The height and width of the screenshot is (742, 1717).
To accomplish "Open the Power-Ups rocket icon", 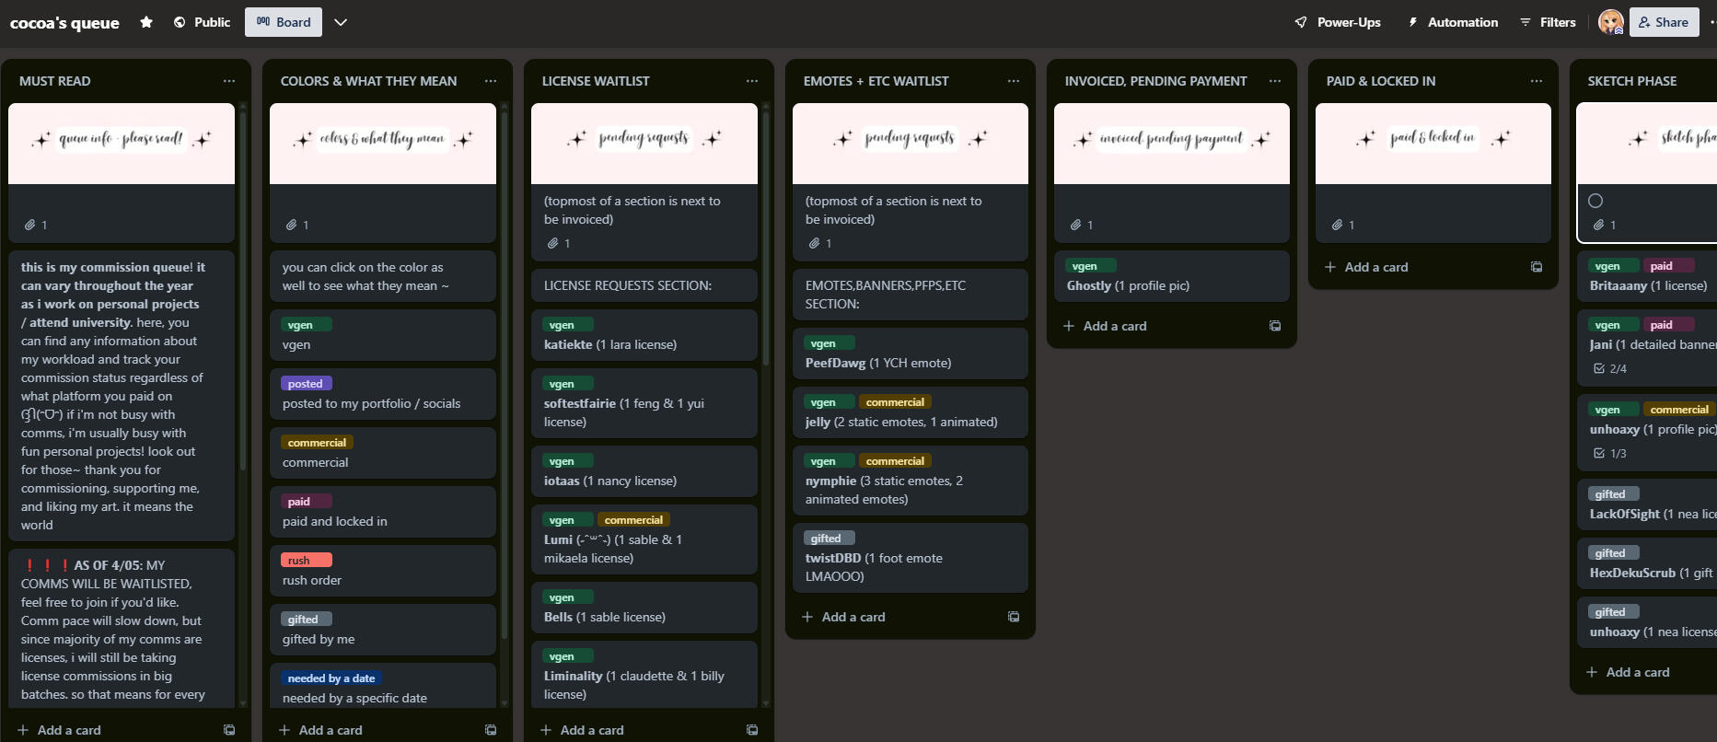I will 1301,22.
